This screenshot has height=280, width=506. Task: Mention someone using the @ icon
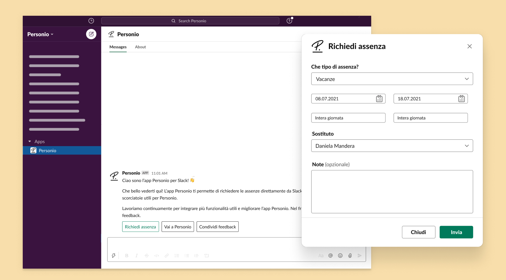330,256
